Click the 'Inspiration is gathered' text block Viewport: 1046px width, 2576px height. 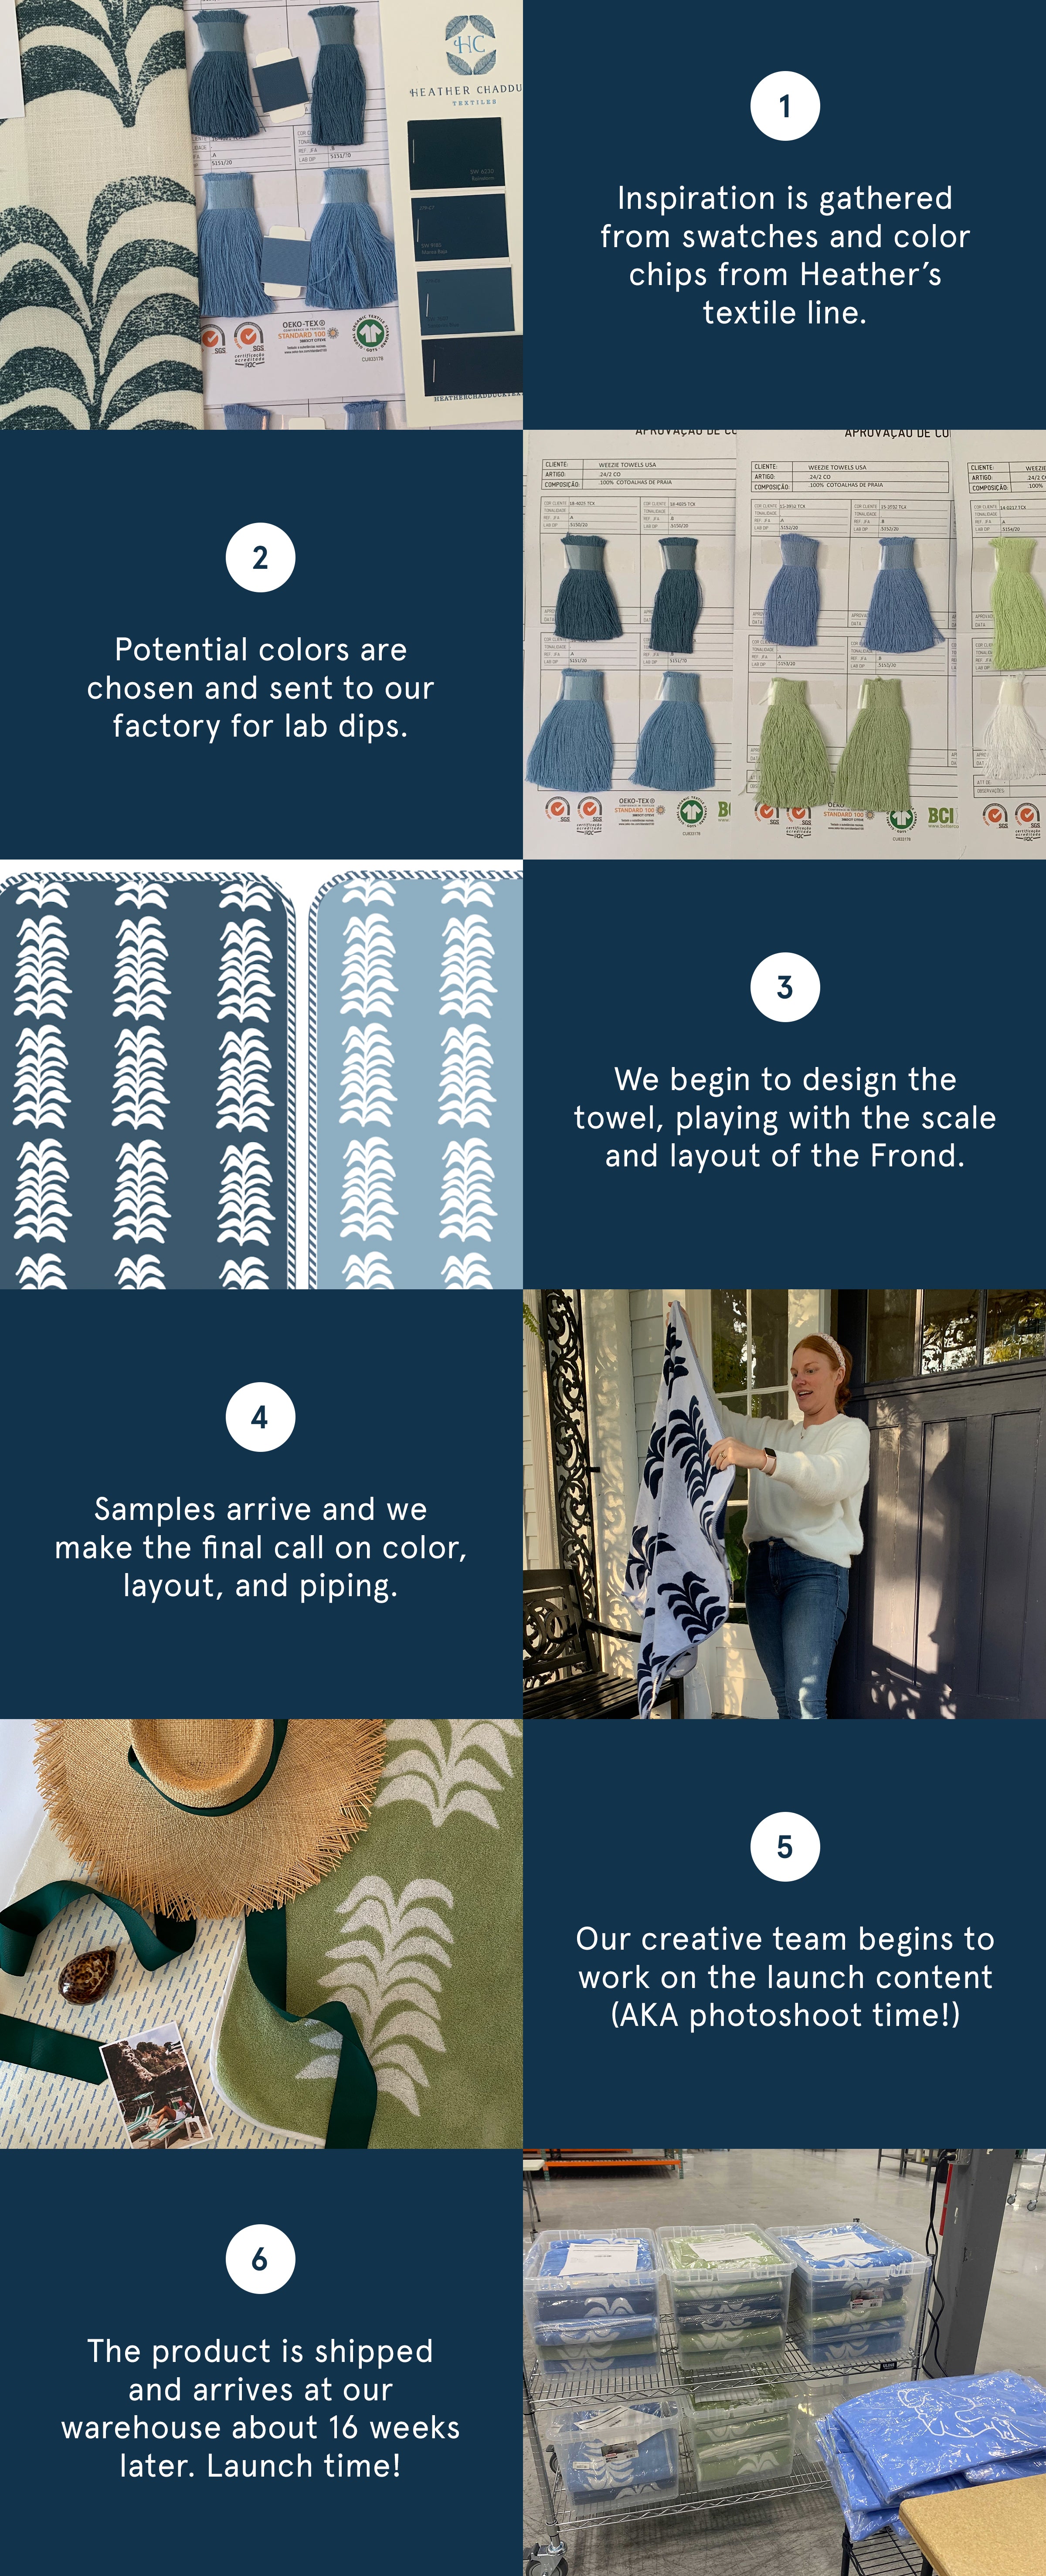click(785, 255)
